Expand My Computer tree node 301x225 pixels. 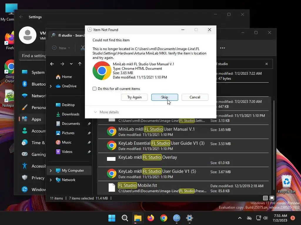click(x=51, y=171)
